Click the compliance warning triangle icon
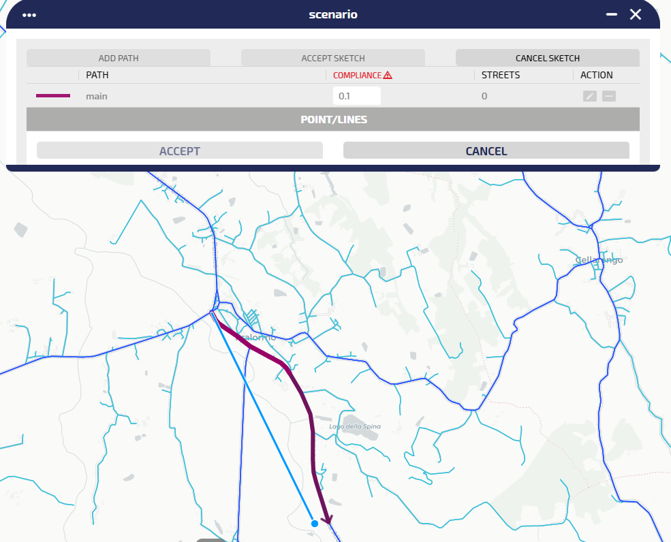The width and height of the screenshot is (671, 542). [x=388, y=75]
